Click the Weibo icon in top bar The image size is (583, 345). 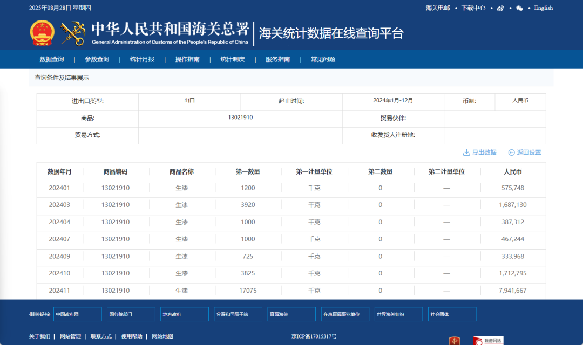(x=500, y=8)
